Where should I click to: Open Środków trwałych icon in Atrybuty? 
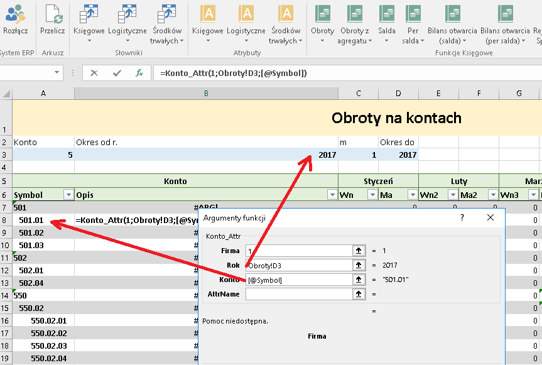[x=286, y=14]
